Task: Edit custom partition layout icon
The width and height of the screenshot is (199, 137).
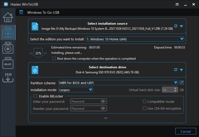Action: pyautogui.click(x=182, y=83)
